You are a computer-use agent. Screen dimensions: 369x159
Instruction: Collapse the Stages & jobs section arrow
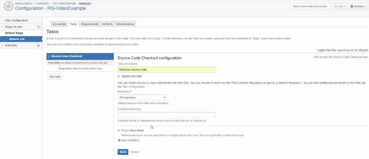[3, 27]
